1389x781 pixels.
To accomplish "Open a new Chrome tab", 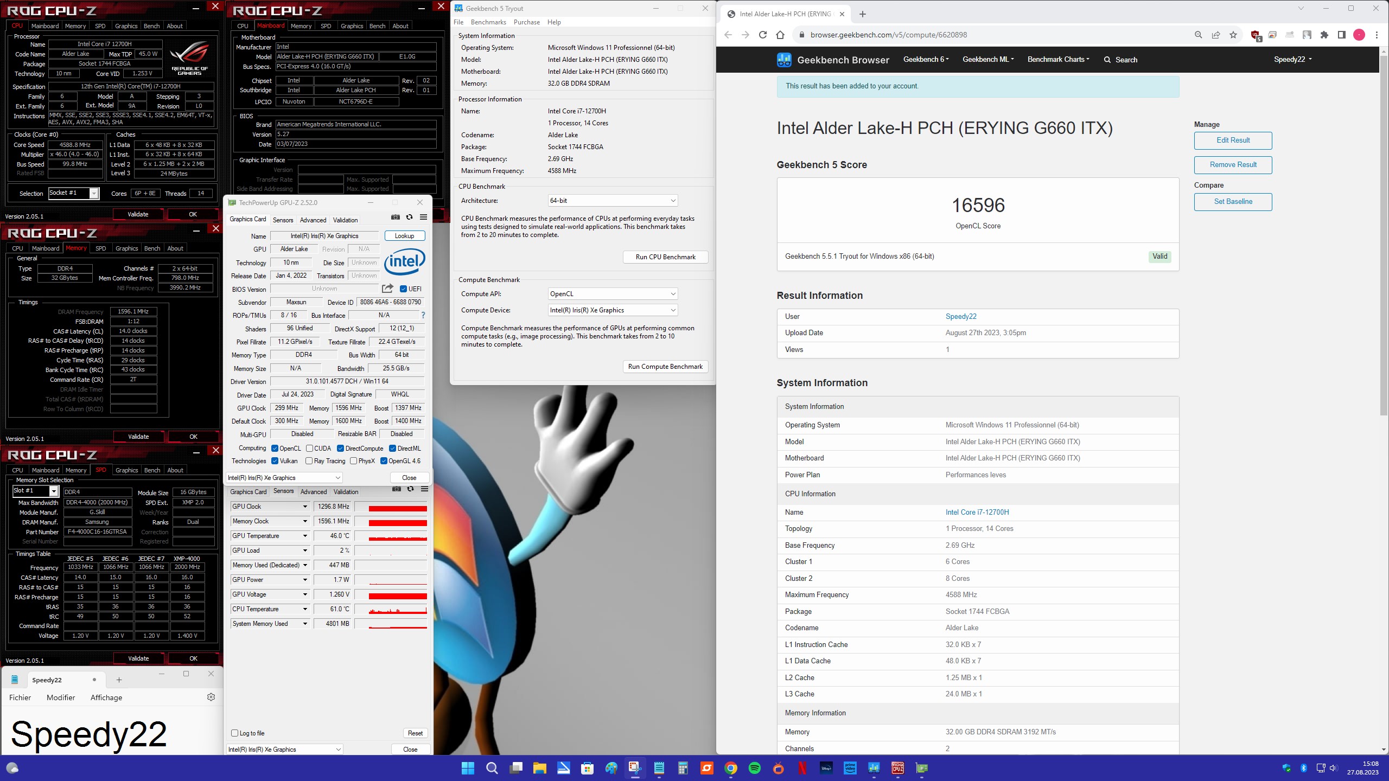I will click(x=863, y=14).
